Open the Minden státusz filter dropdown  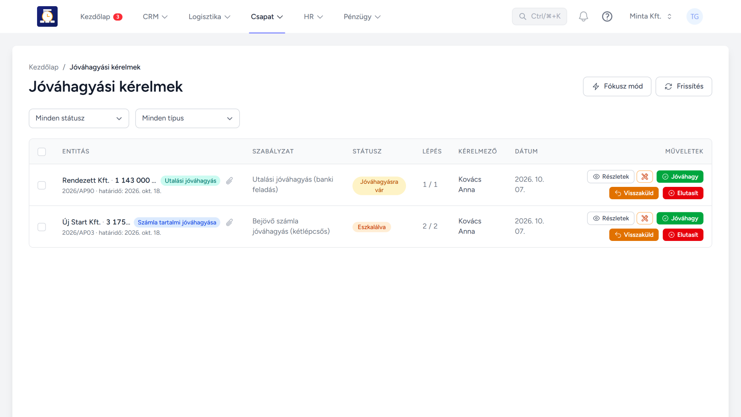79,118
